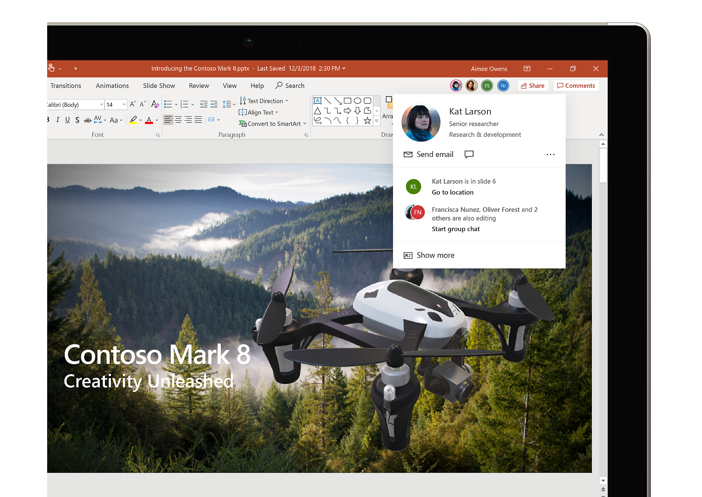Toggle italic formatting
Screen dimensions: 702x497
(58, 120)
